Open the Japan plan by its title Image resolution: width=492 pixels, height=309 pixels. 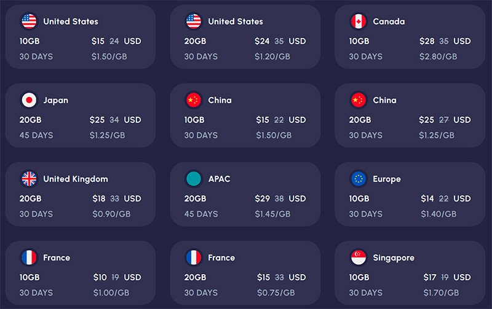55,100
